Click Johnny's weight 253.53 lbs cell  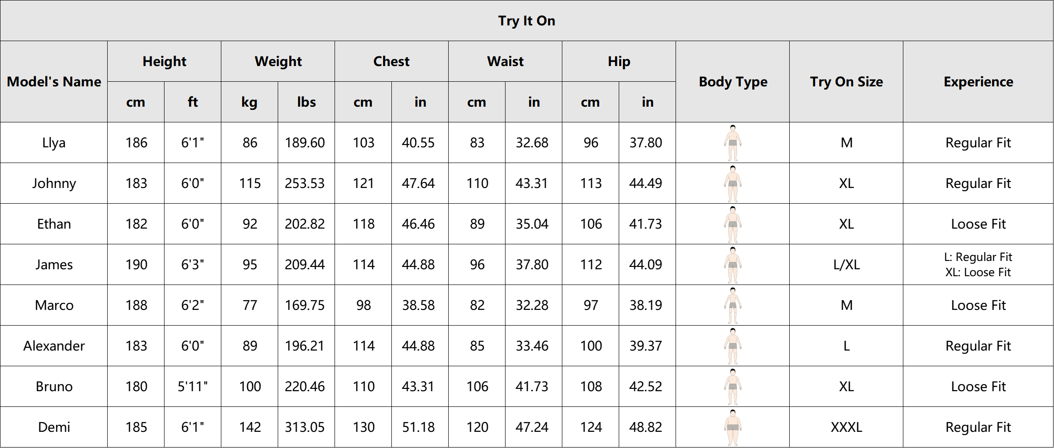click(x=306, y=183)
